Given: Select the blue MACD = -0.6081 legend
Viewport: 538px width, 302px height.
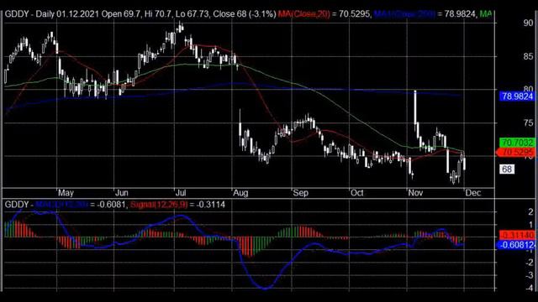Looking at the screenshot, I should [x=81, y=205].
